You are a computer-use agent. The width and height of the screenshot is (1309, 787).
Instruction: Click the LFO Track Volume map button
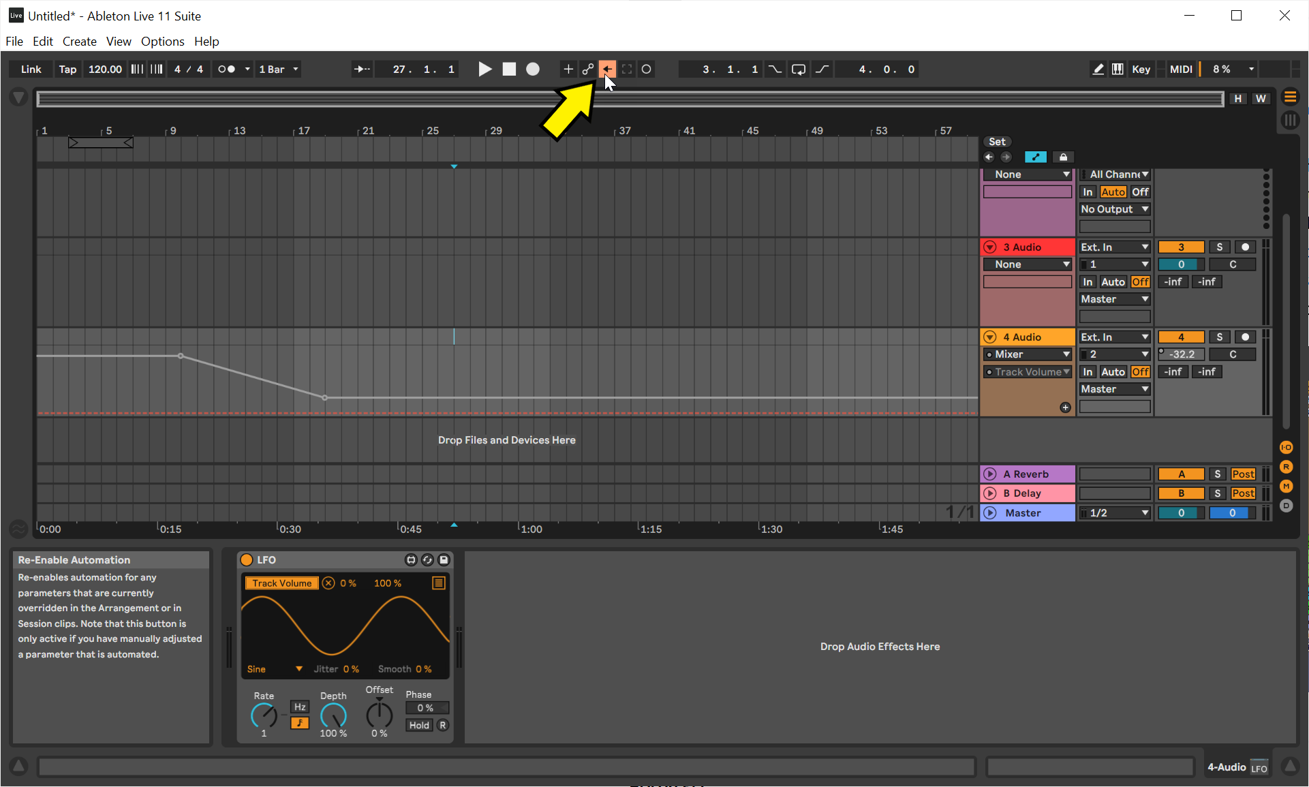pos(281,583)
